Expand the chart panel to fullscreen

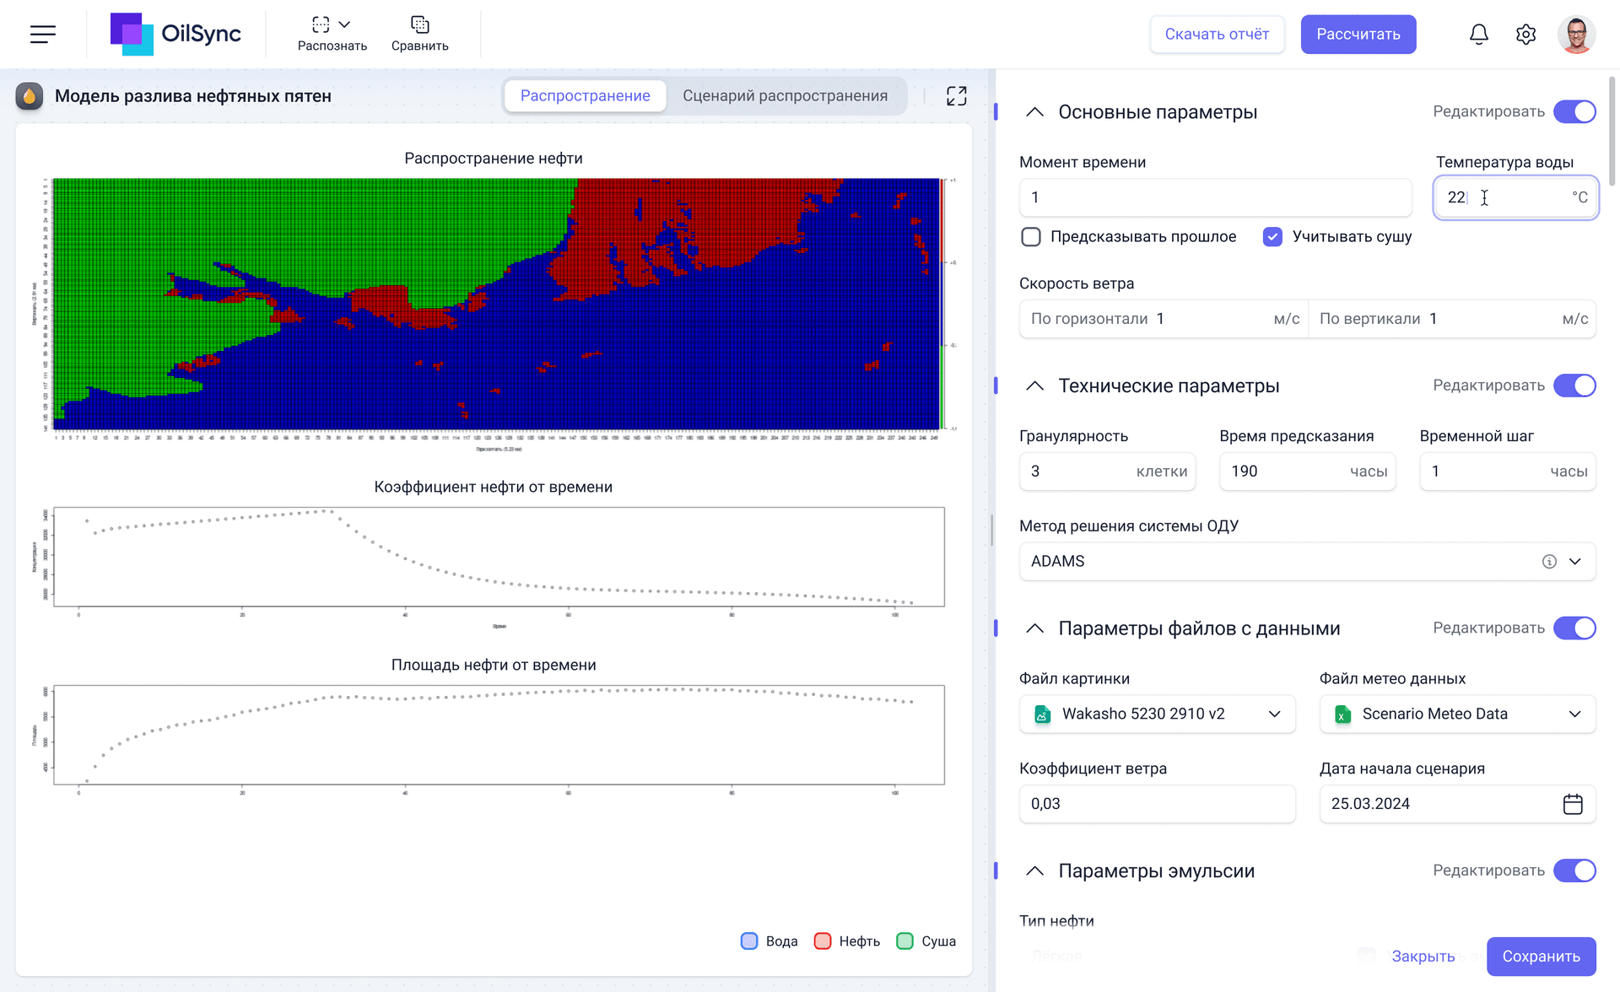[956, 96]
